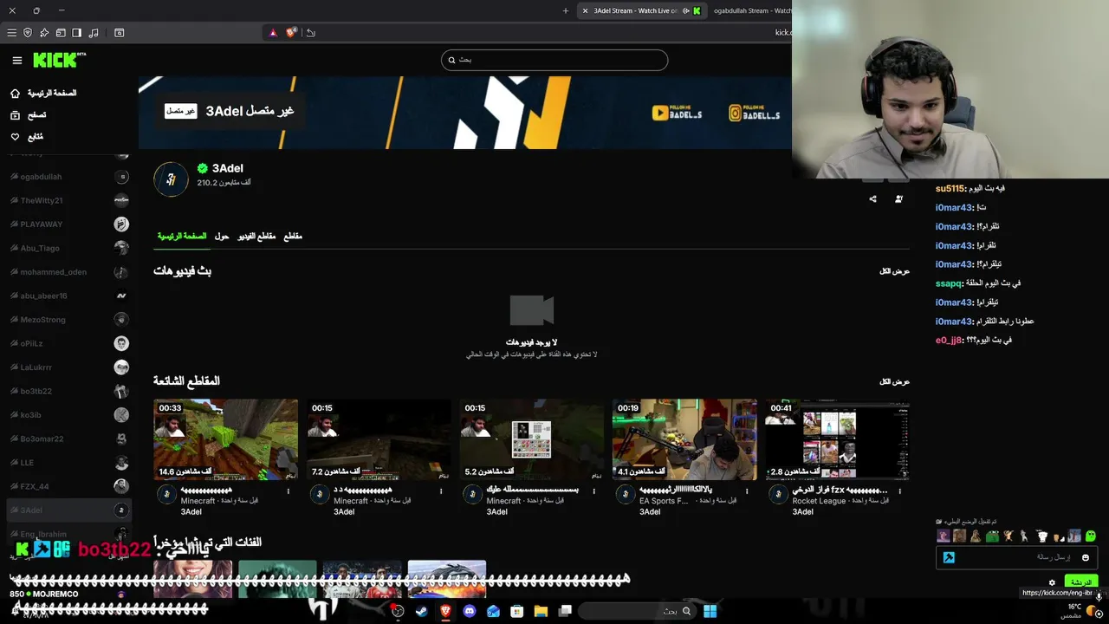Open options menu of Rocket League clip
The height and width of the screenshot is (624, 1109).
(x=900, y=491)
